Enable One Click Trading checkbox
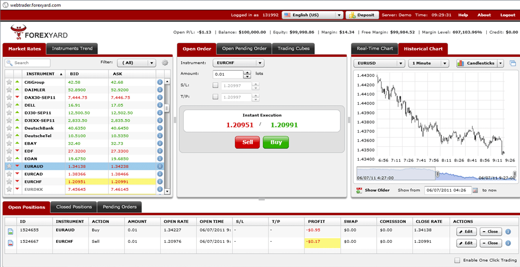The image size is (520, 267). tap(457, 261)
